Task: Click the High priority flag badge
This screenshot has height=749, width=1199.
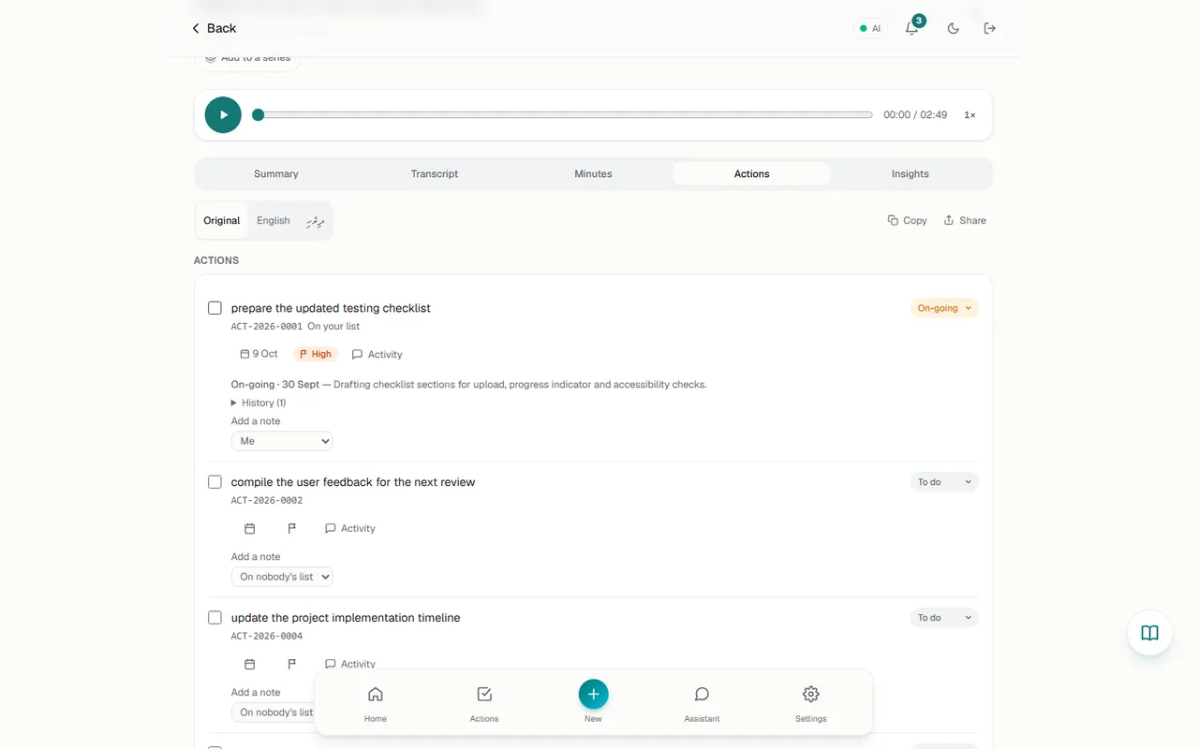Action: point(316,354)
